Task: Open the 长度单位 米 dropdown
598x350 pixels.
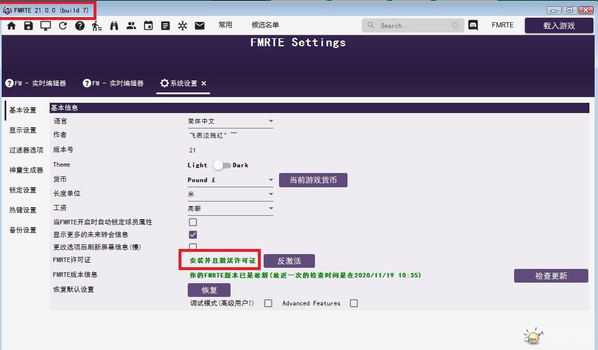Action: tap(231, 194)
